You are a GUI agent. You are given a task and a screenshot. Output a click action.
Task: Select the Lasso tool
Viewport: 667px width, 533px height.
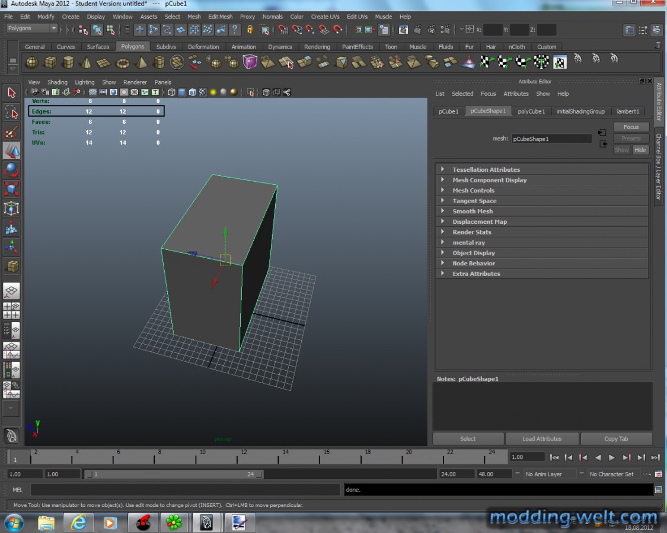(x=11, y=112)
